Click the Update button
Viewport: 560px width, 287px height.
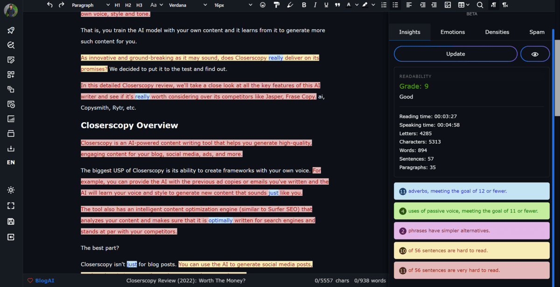pyautogui.click(x=455, y=54)
